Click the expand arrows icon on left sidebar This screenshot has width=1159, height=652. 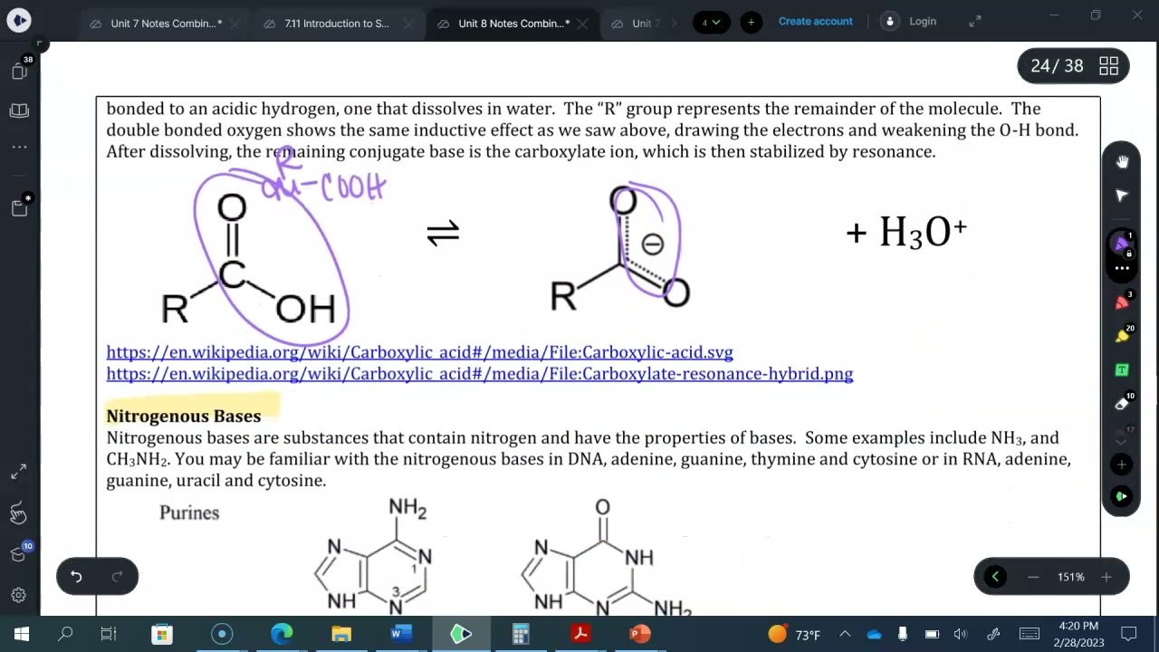(19, 473)
